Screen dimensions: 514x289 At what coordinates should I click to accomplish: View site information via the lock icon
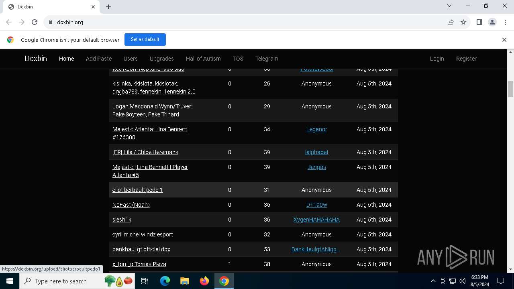click(51, 22)
